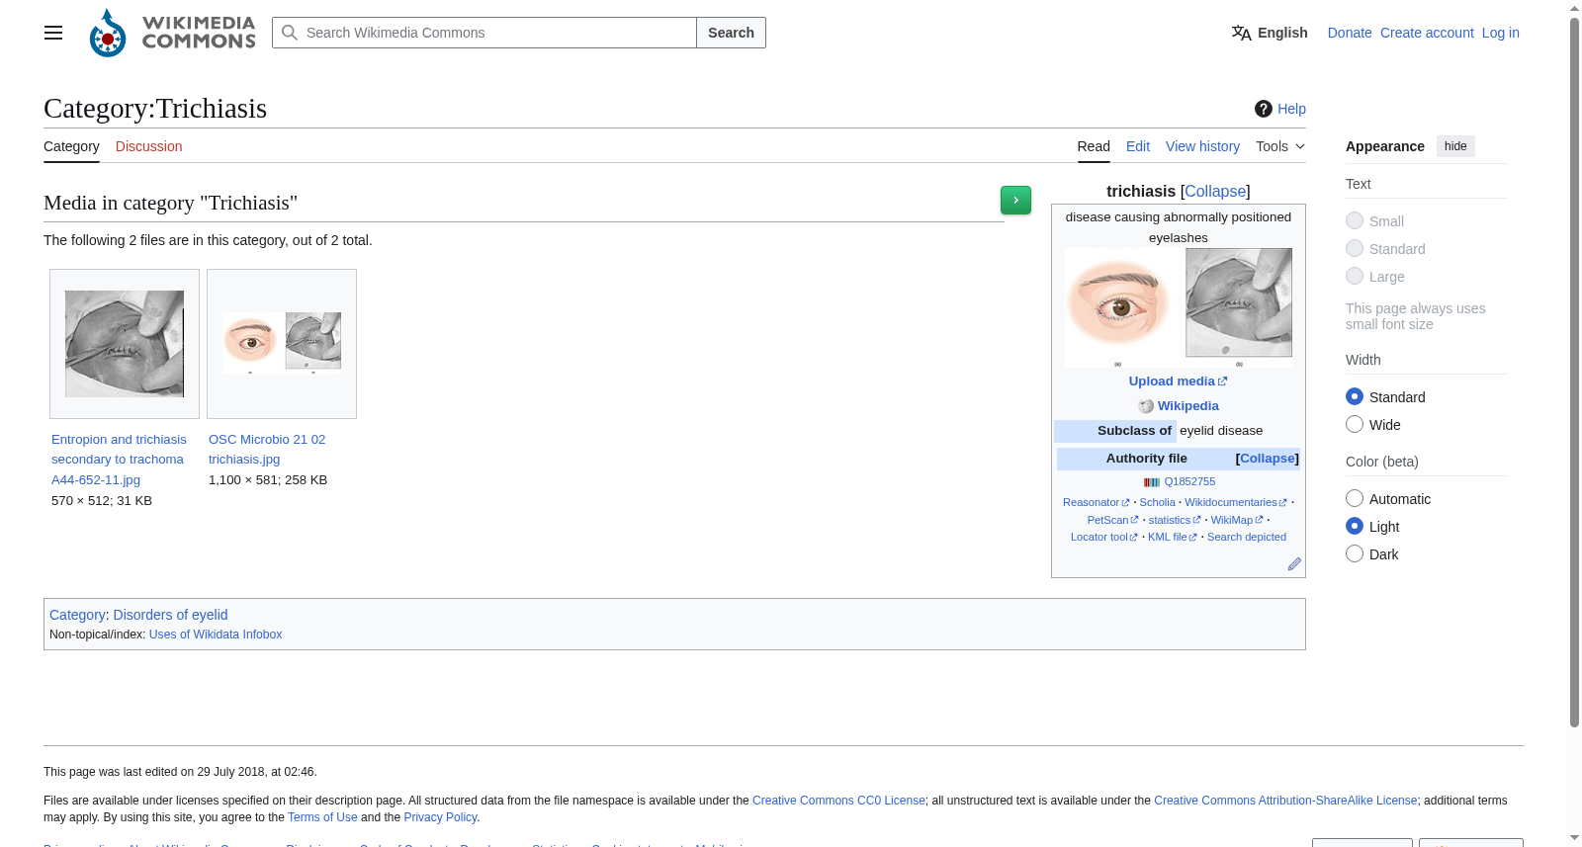Expand the Tools dropdown menu
The image size is (1582, 847).
(1280, 146)
